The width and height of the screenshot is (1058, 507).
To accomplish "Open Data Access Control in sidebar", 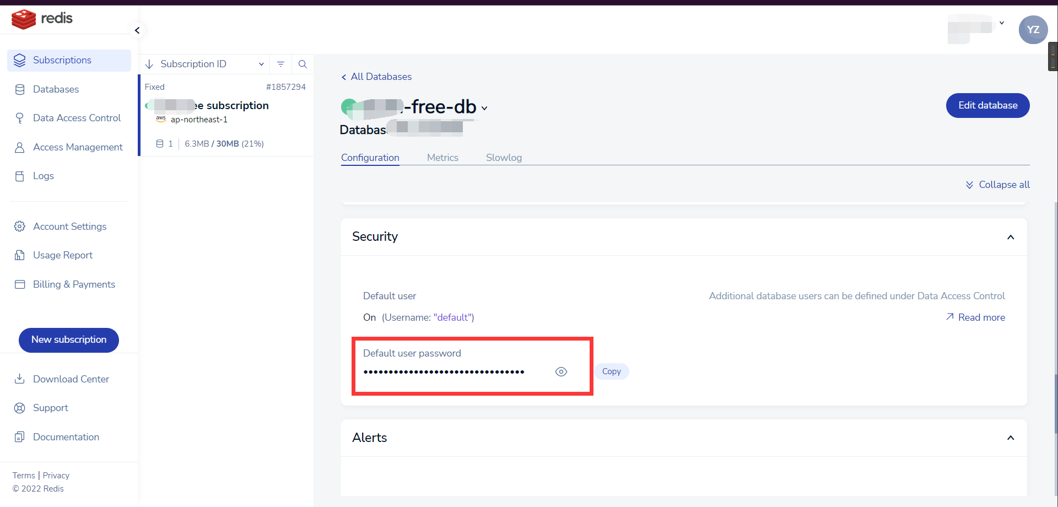I will (x=77, y=118).
